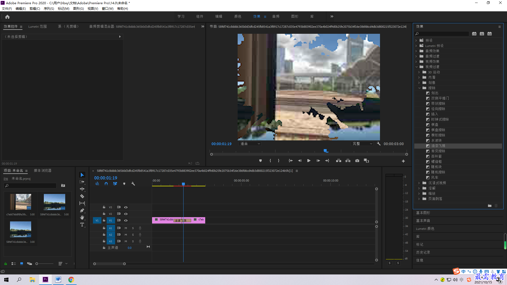Viewport: 507px width, 285px height.
Task: Toggle V1 track output eye
Action: (x=126, y=220)
